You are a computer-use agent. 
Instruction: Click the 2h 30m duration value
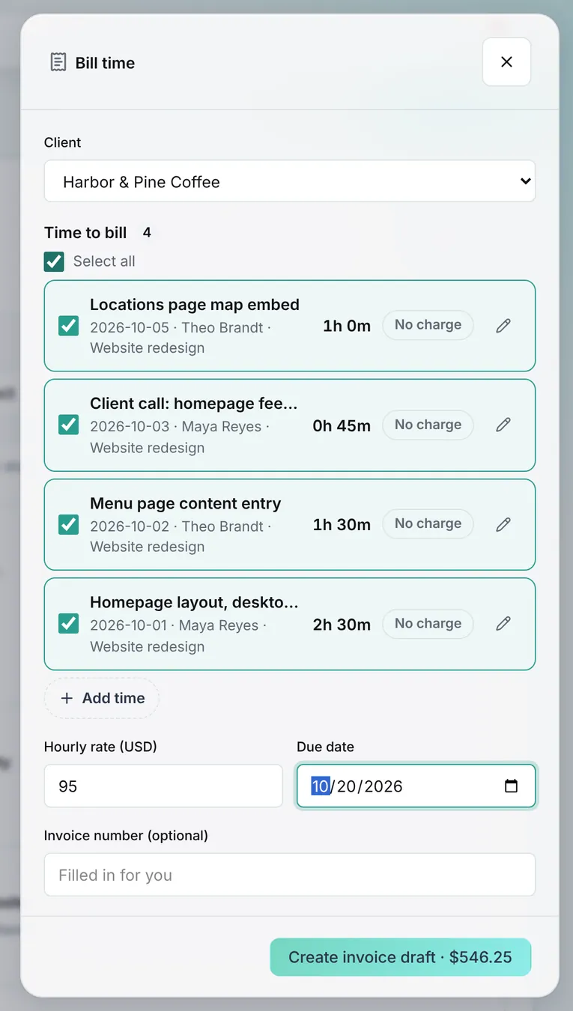[x=342, y=625]
